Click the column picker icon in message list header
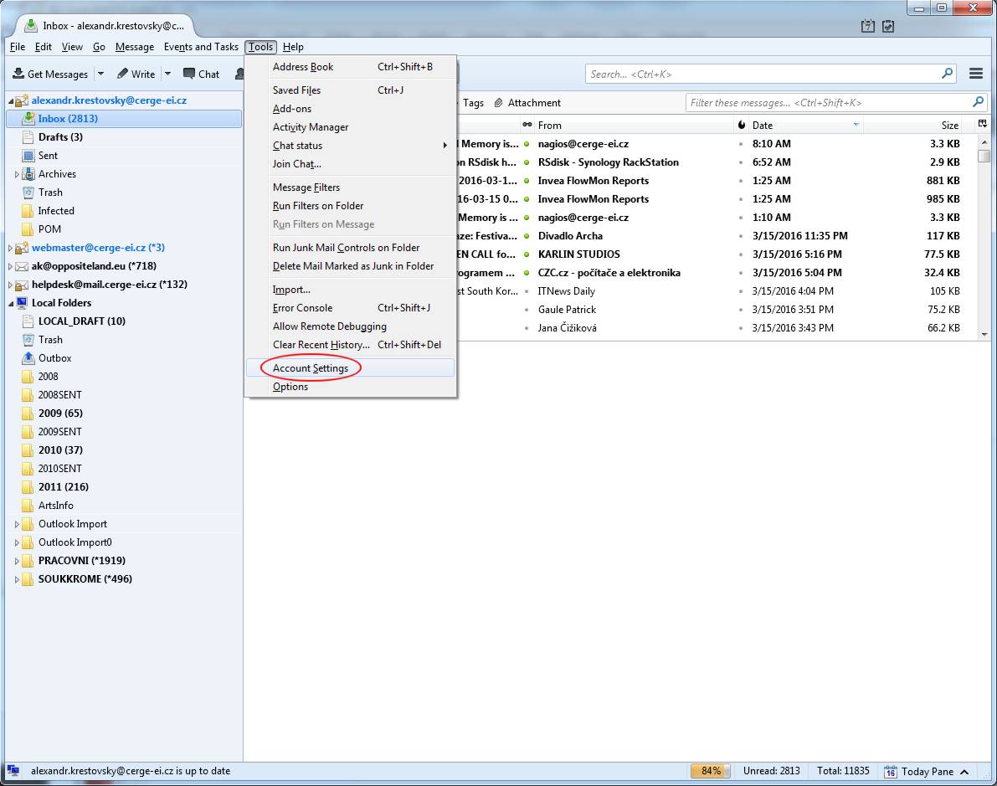 [983, 124]
